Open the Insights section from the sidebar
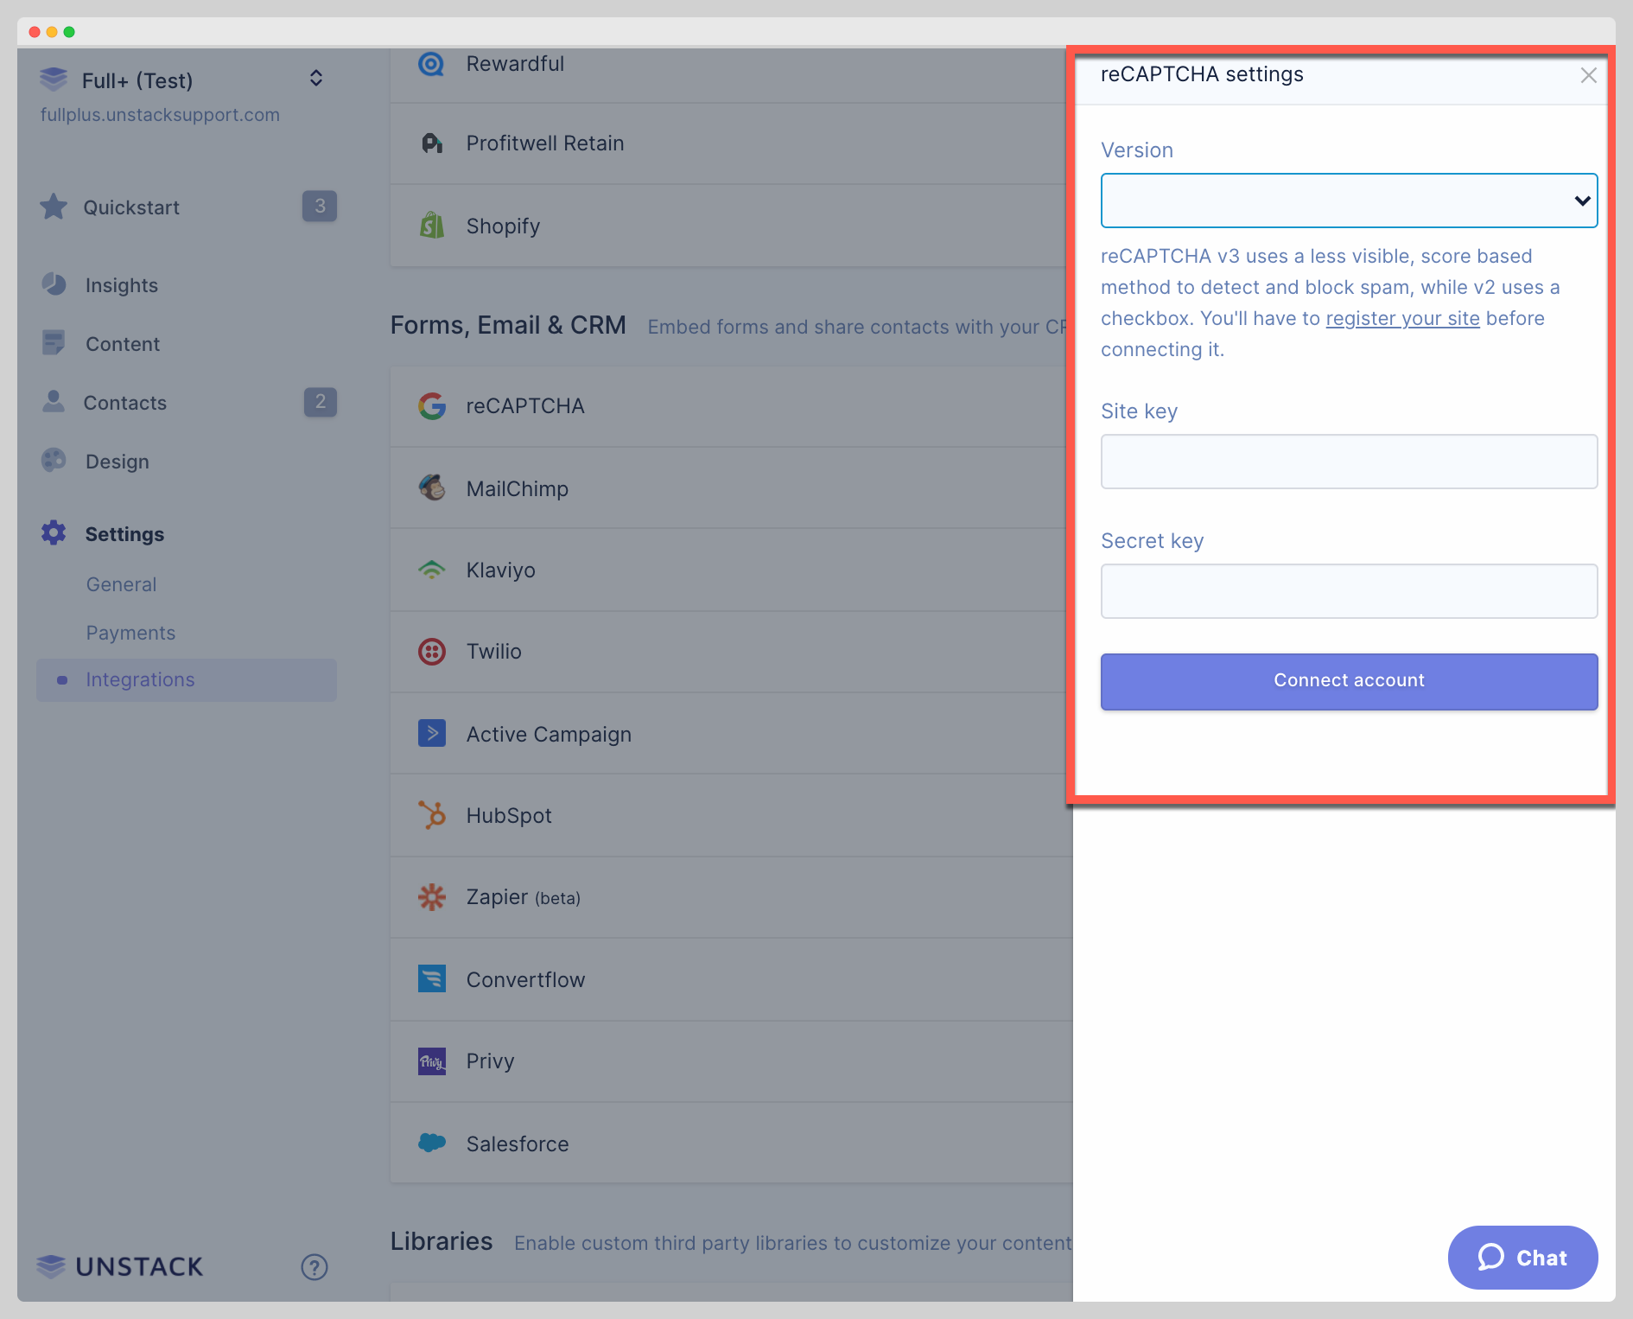The image size is (1633, 1319). click(121, 284)
